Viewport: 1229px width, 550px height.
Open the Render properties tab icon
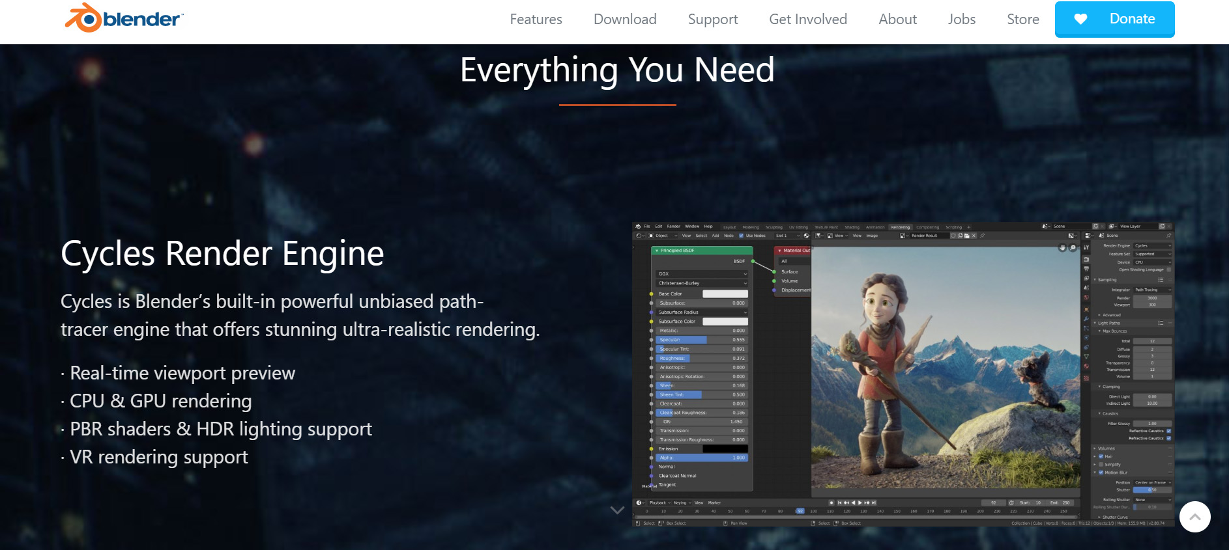click(1086, 259)
